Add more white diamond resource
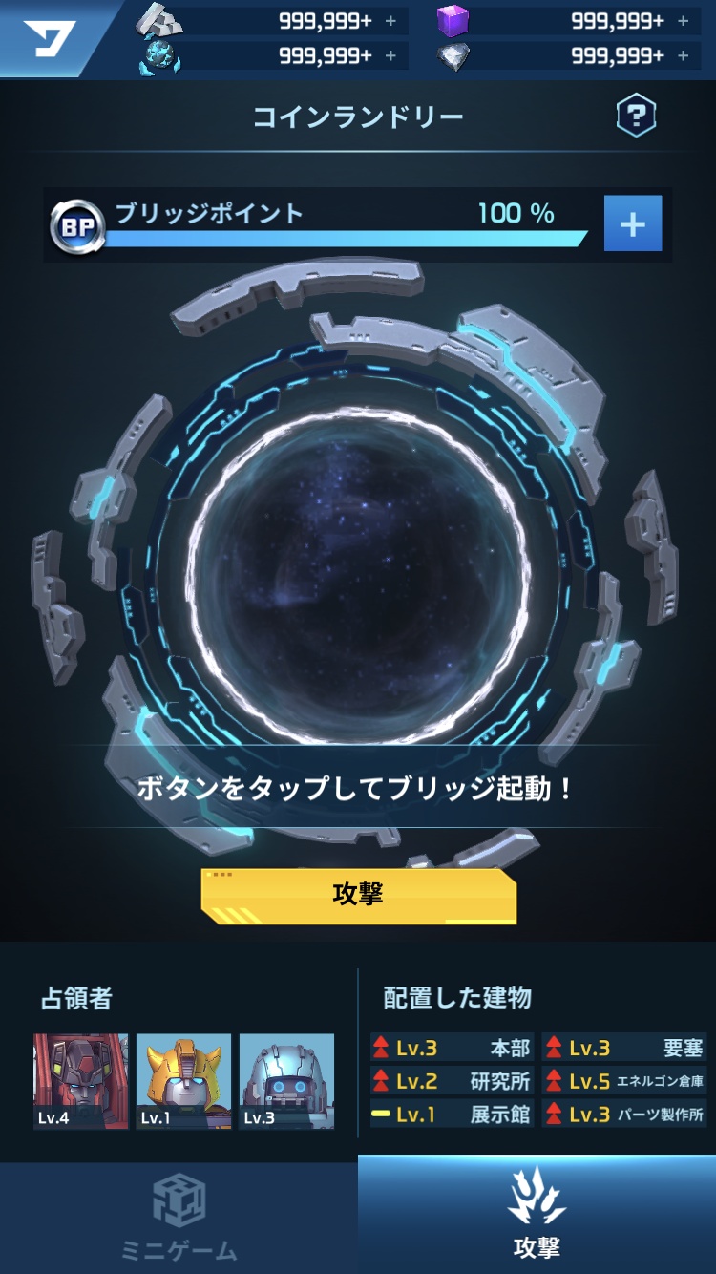The width and height of the screenshot is (716, 1274). pyautogui.click(x=683, y=56)
